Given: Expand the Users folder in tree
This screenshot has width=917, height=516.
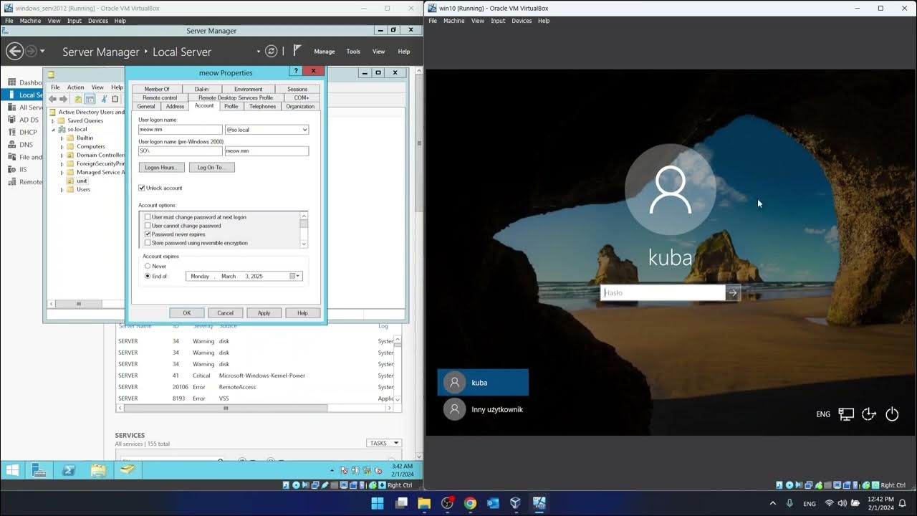Looking at the screenshot, I should (62, 189).
